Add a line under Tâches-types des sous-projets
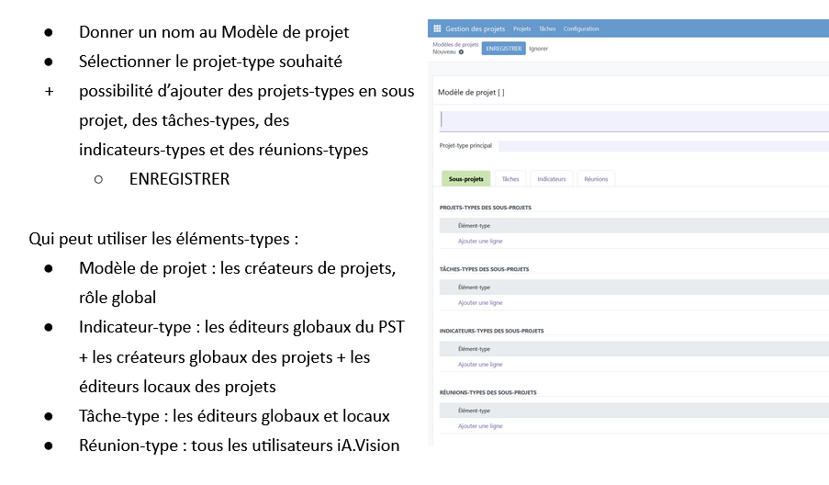The width and height of the screenshot is (829, 485). 480,303
